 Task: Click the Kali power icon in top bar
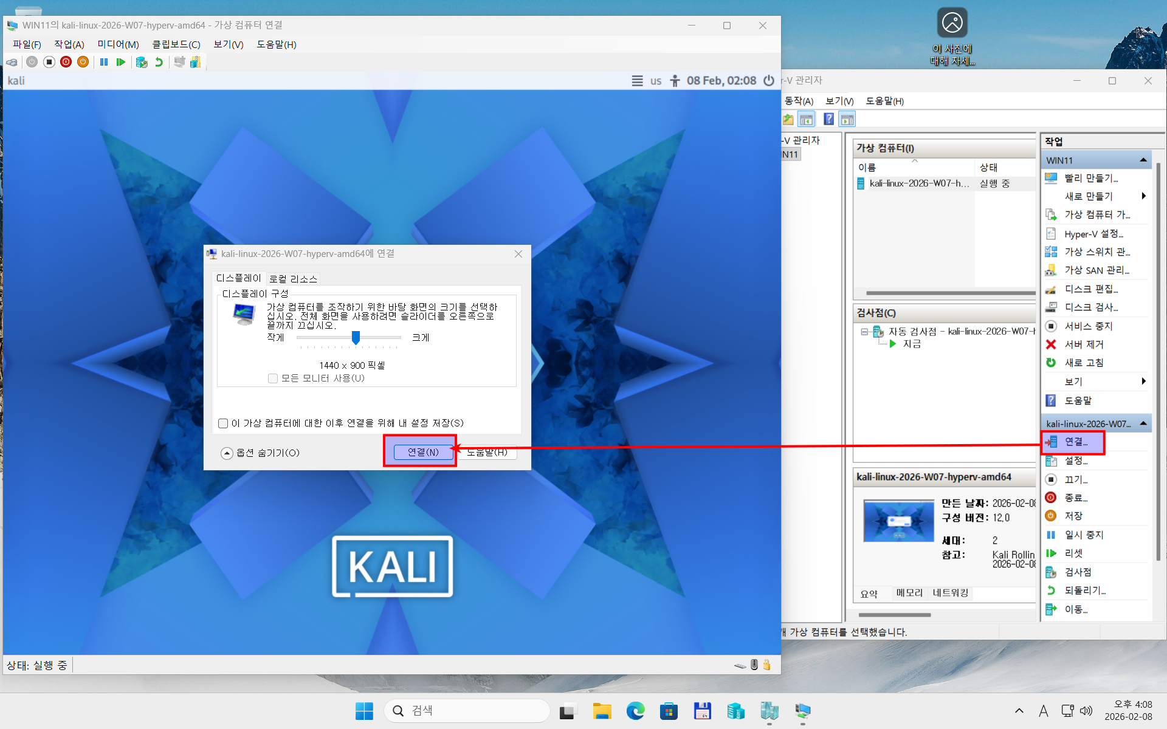tap(769, 81)
